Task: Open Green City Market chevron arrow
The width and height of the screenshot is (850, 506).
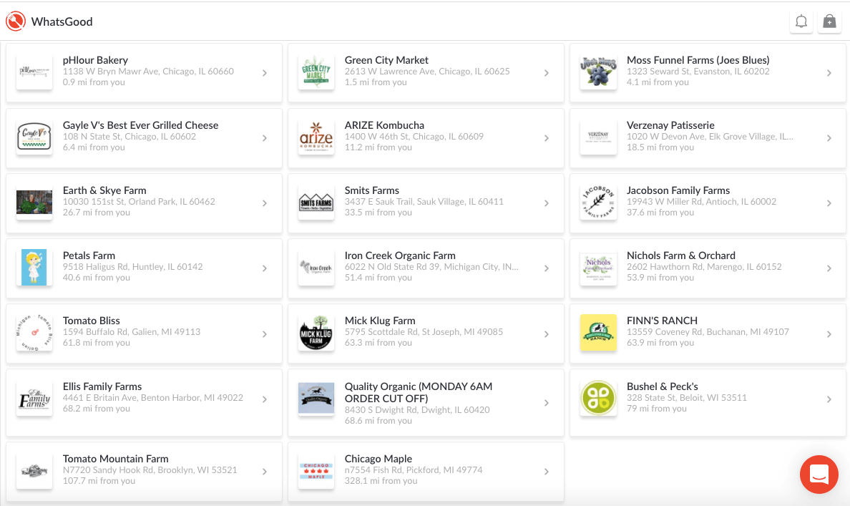Action: pyautogui.click(x=547, y=73)
